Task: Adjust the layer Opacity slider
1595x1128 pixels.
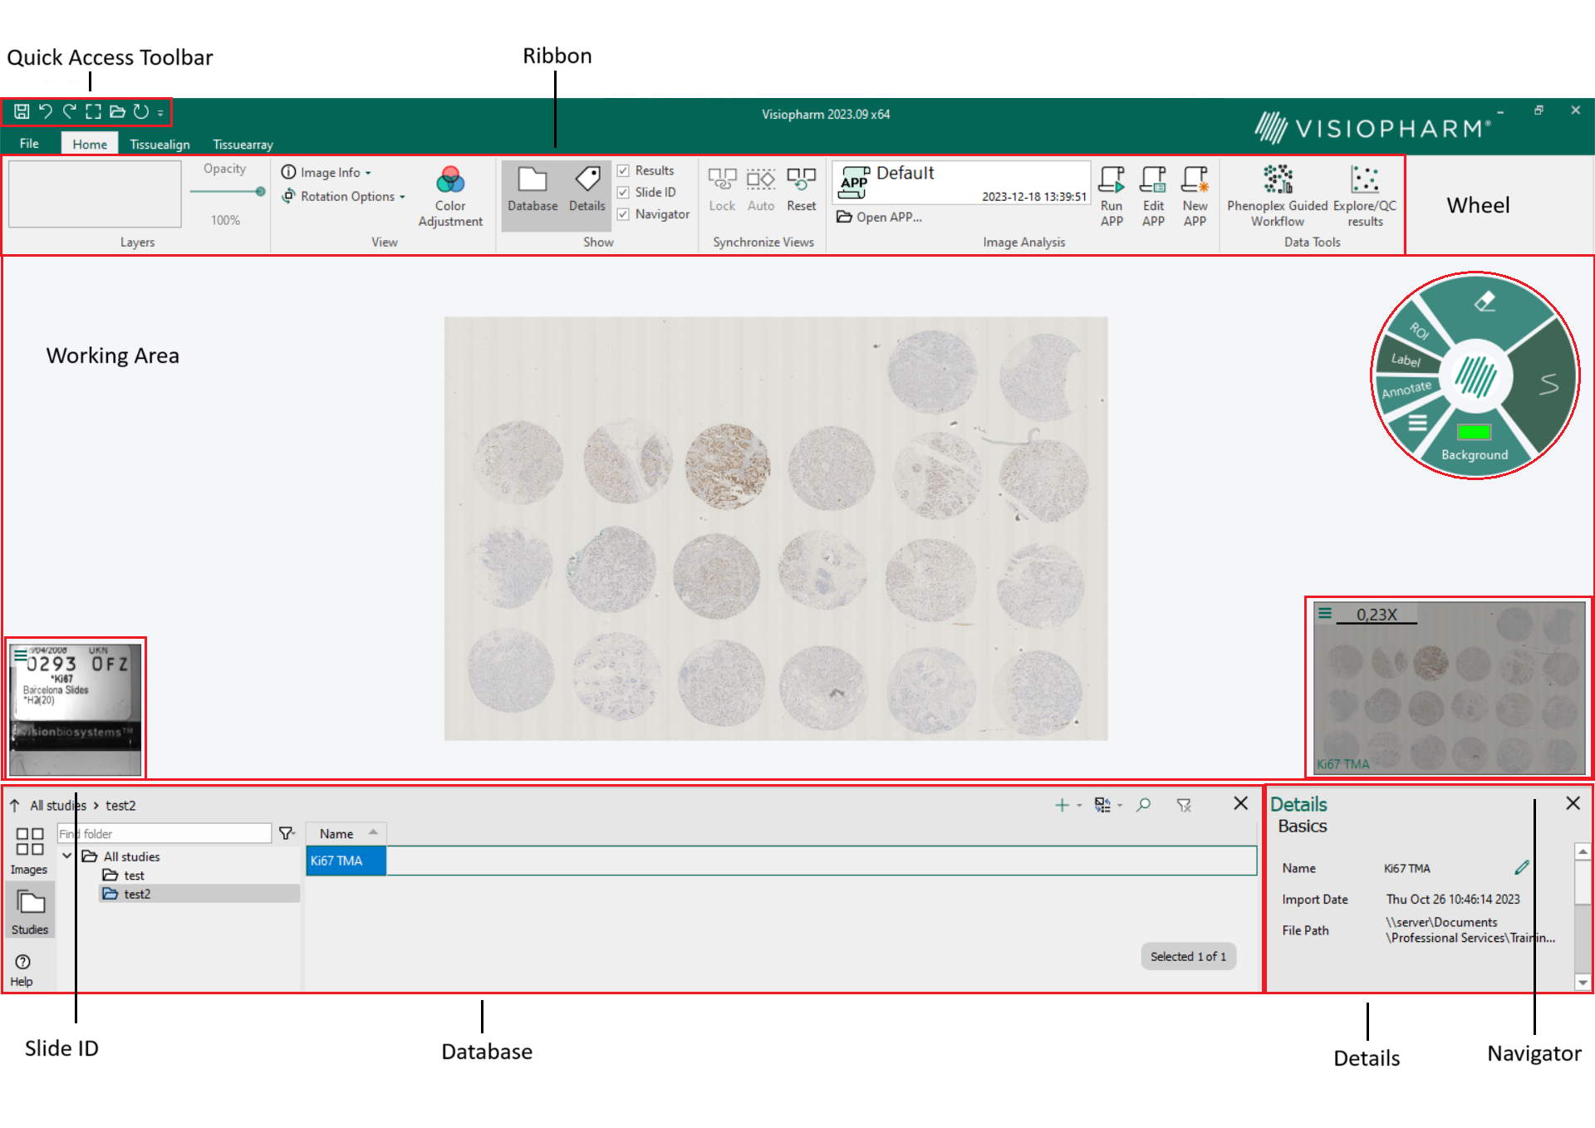Action: click(227, 192)
